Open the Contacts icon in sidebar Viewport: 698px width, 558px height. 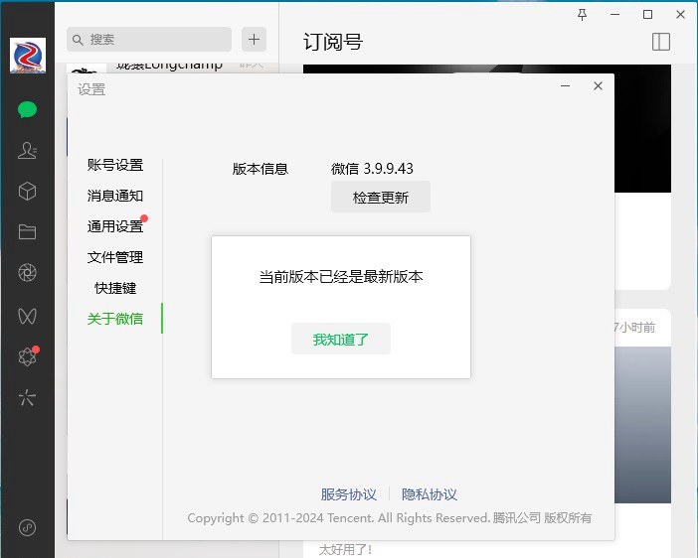[x=27, y=150]
